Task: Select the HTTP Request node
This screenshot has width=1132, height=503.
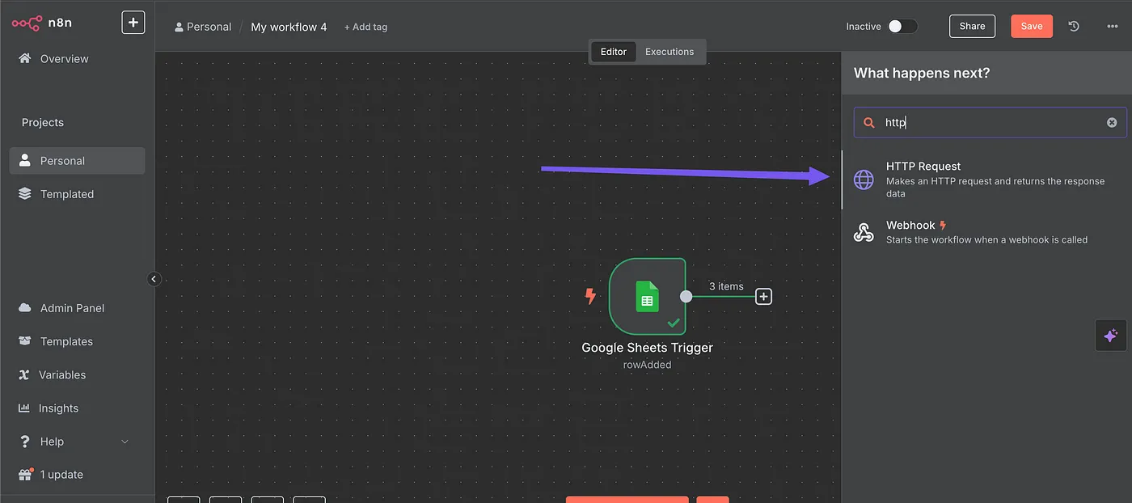Action: (x=986, y=180)
